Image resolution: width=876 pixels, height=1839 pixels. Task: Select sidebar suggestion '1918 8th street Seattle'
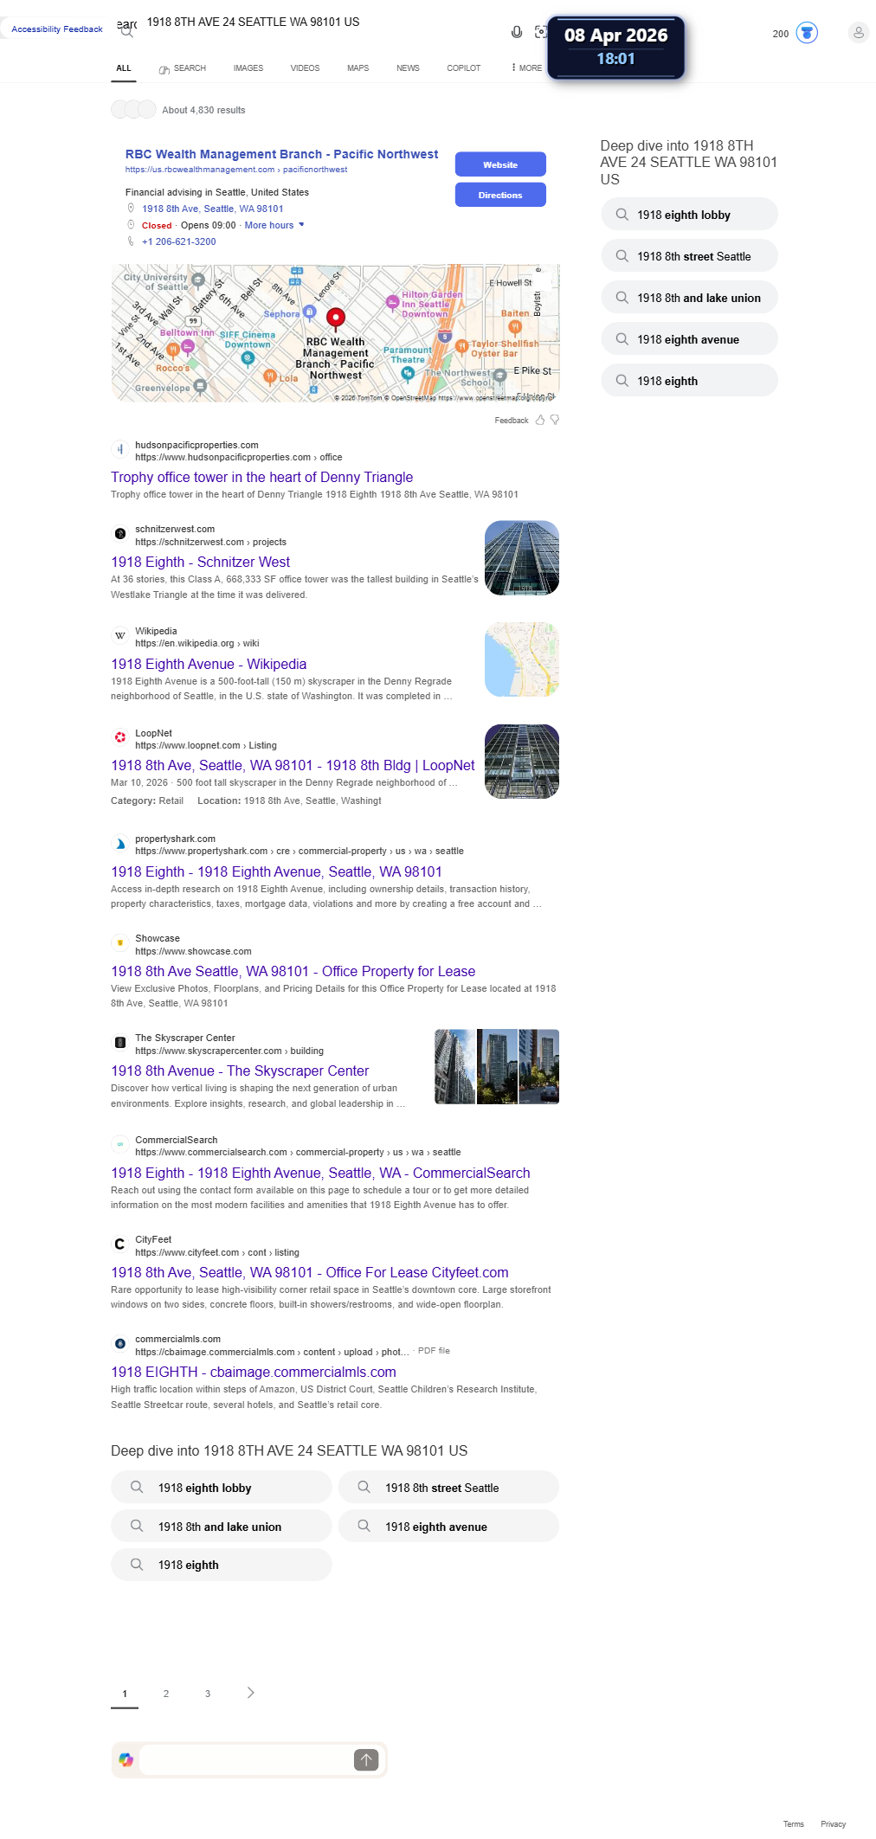[689, 256]
